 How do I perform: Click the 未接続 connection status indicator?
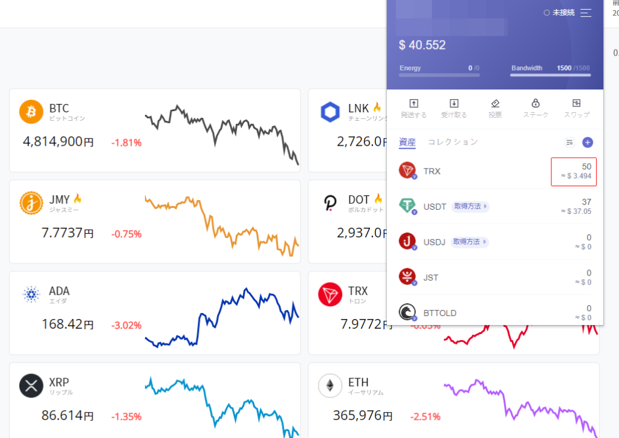point(559,13)
